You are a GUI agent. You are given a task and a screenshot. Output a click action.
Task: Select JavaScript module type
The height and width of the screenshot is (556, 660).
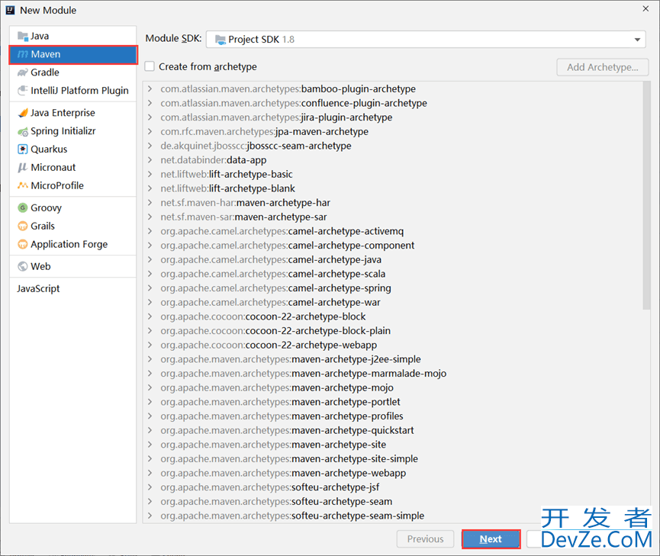[x=72, y=289]
